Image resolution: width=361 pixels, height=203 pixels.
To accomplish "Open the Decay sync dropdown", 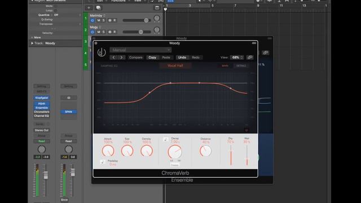I will click(x=165, y=139).
